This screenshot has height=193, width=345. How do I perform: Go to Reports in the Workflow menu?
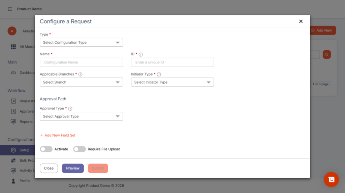pyautogui.click(x=26, y=122)
